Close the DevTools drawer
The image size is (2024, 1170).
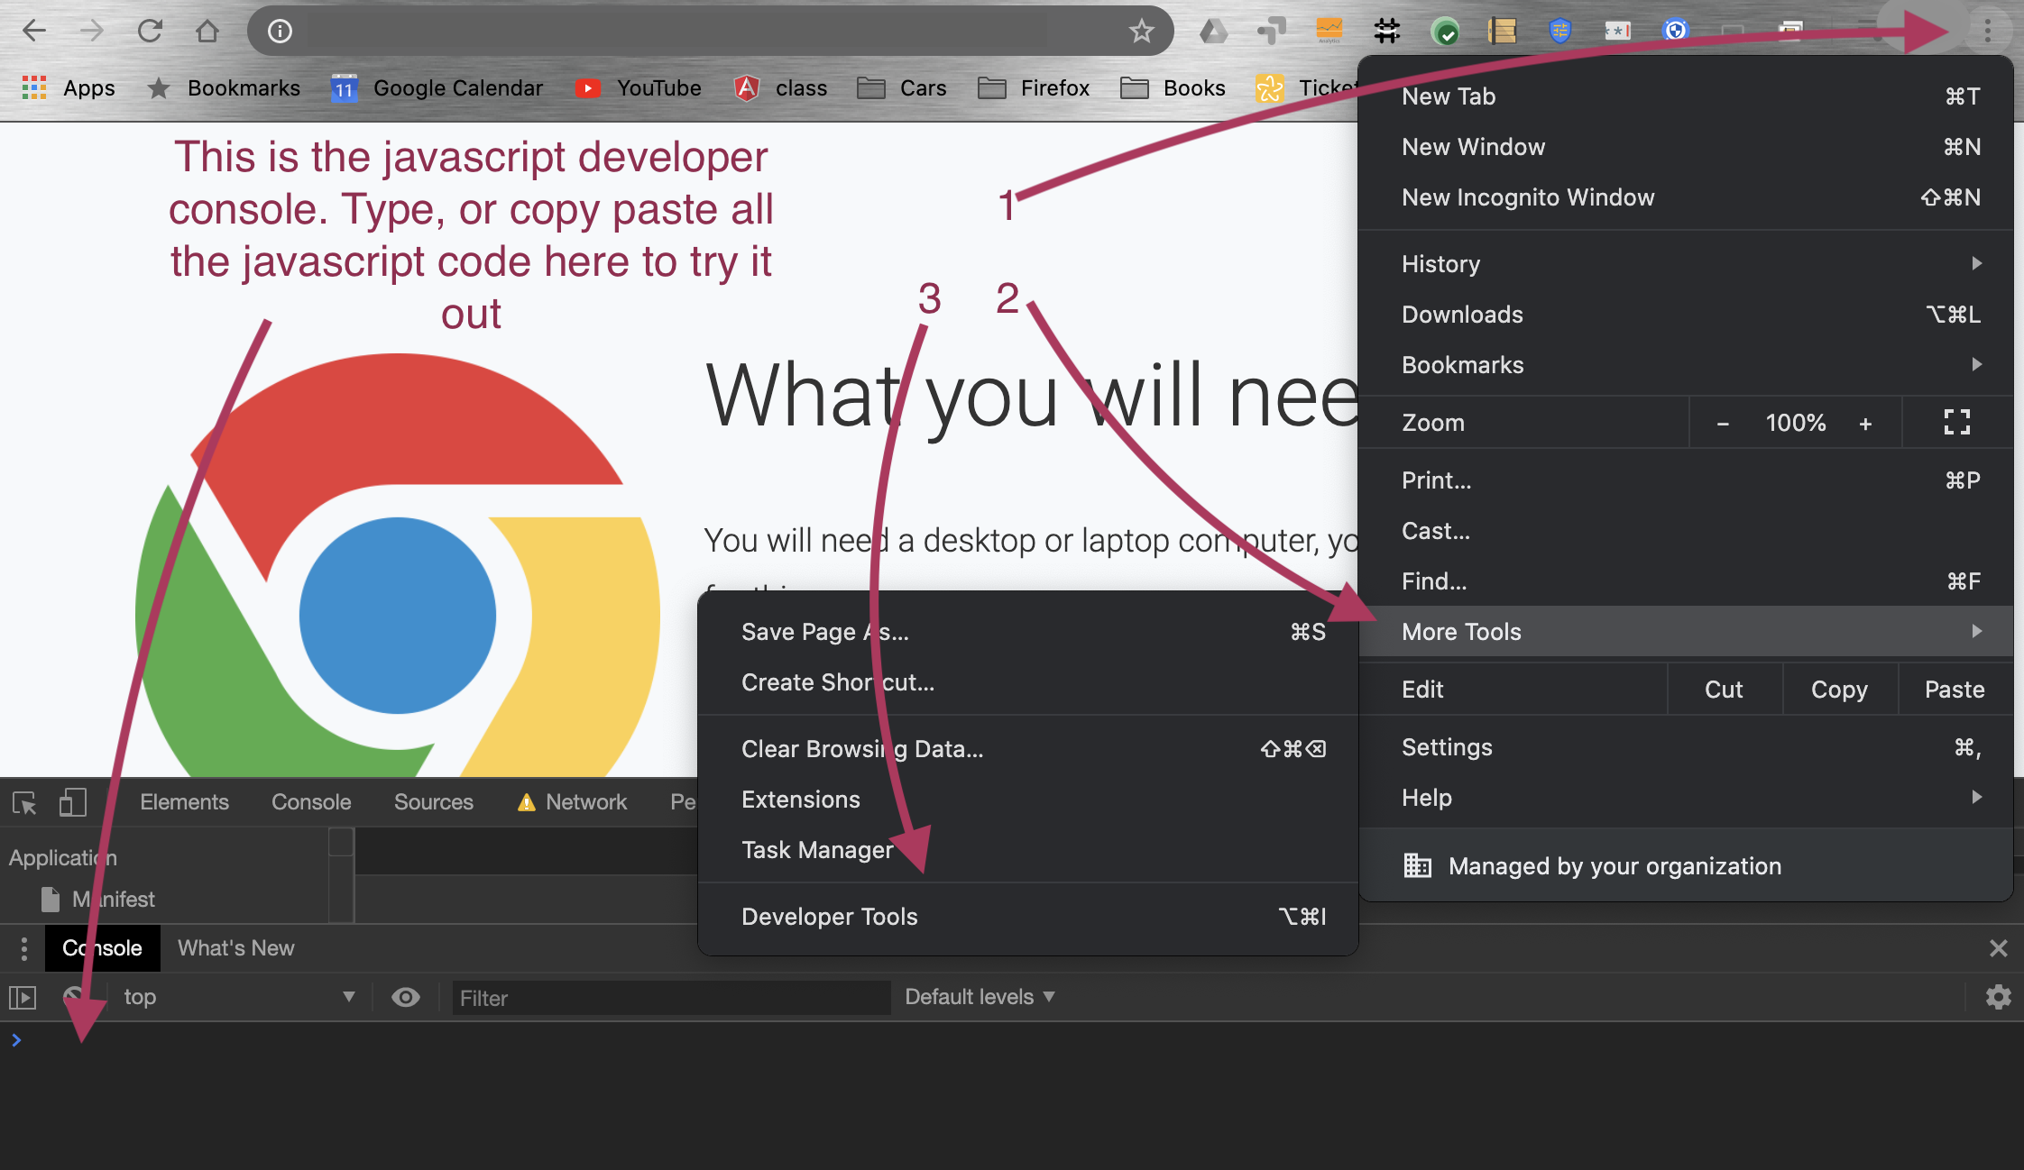click(x=1998, y=948)
